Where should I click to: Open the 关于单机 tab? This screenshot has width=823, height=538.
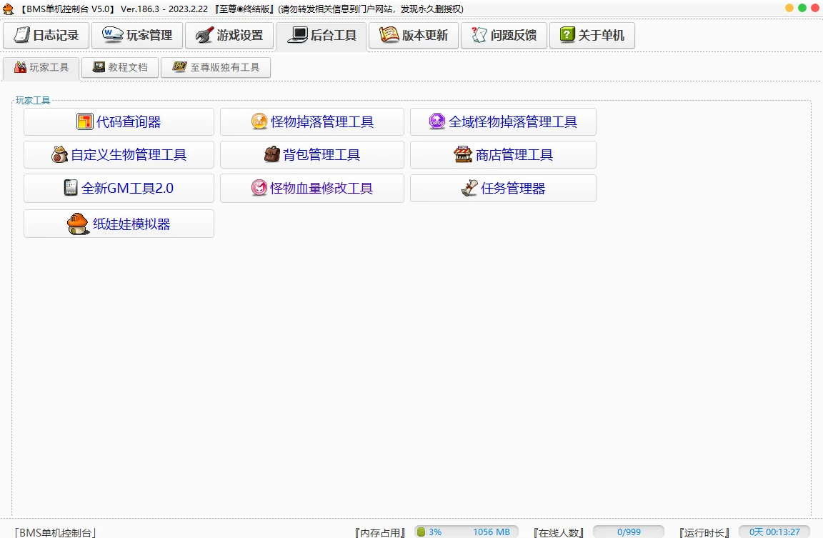tap(592, 35)
